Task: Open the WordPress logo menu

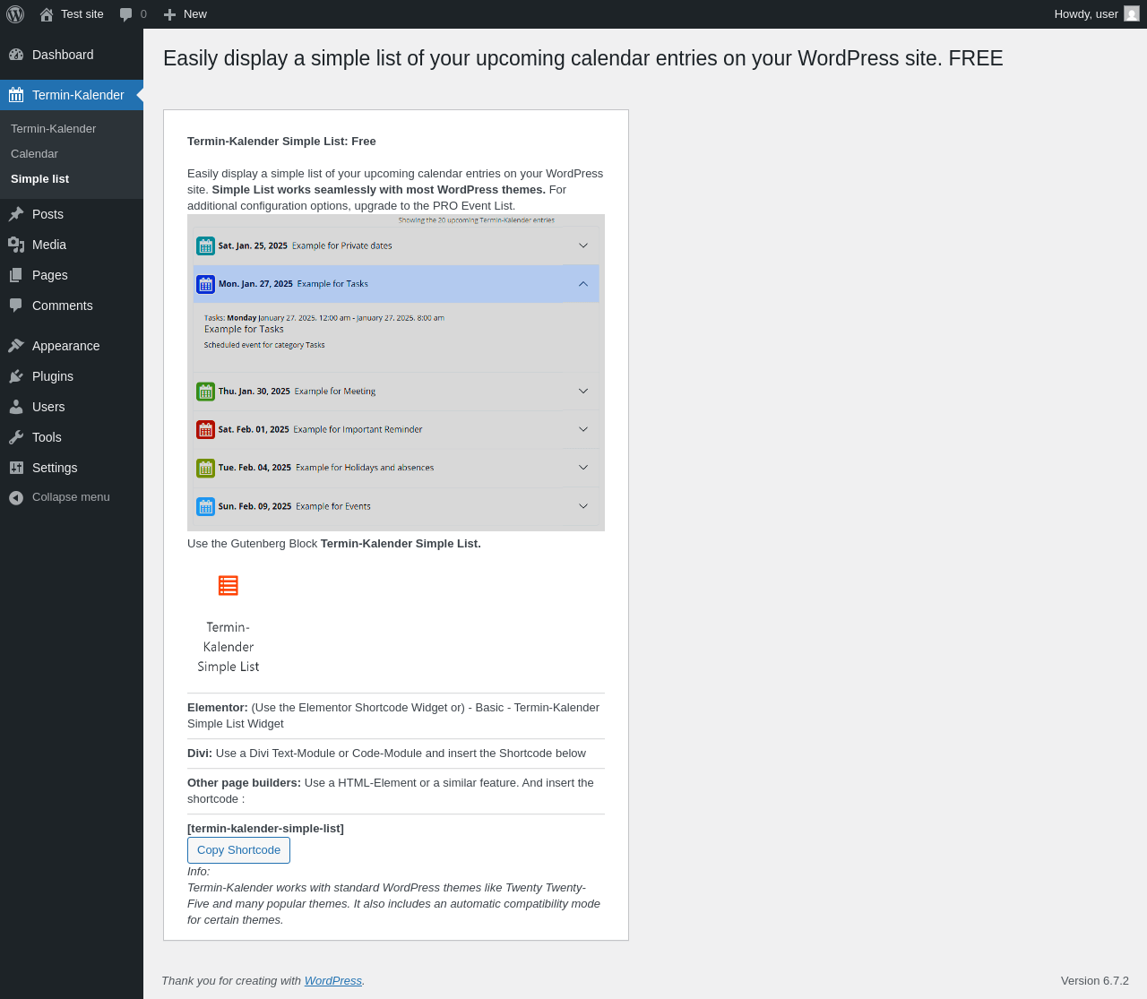Action: (15, 14)
